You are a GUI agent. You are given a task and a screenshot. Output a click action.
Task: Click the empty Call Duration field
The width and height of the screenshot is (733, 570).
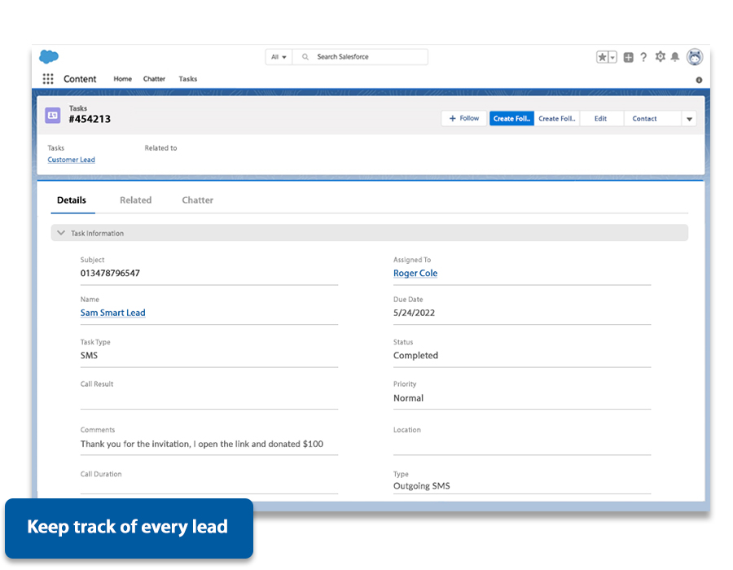point(209,486)
